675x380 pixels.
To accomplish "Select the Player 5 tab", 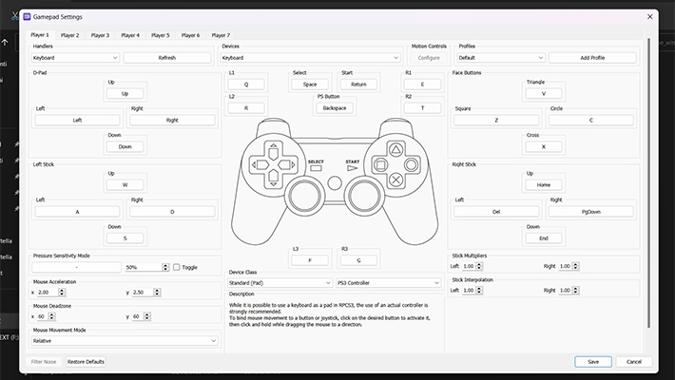I will pyautogui.click(x=160, y=35).
